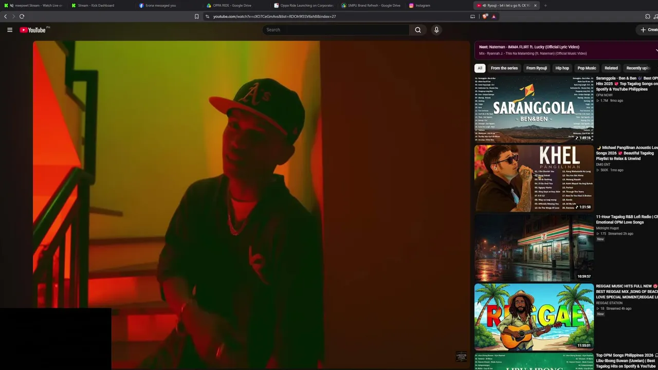Filter by From Ryouji chip
The image size is (658, 370).
537,68
